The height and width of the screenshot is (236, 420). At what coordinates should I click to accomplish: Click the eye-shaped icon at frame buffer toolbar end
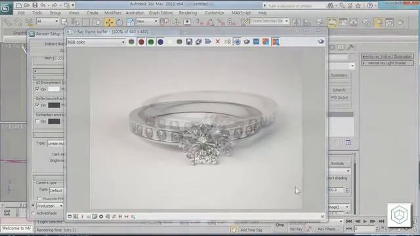(x=321, y=42)
